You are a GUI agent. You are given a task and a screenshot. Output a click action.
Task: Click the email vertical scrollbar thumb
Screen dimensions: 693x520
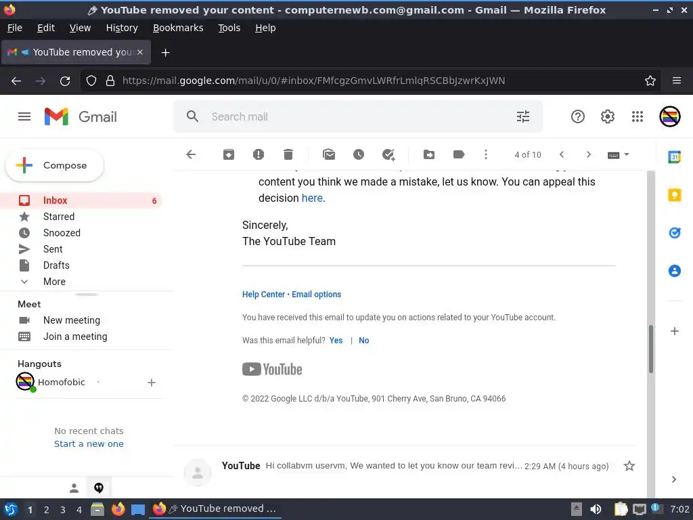point(650,349)
